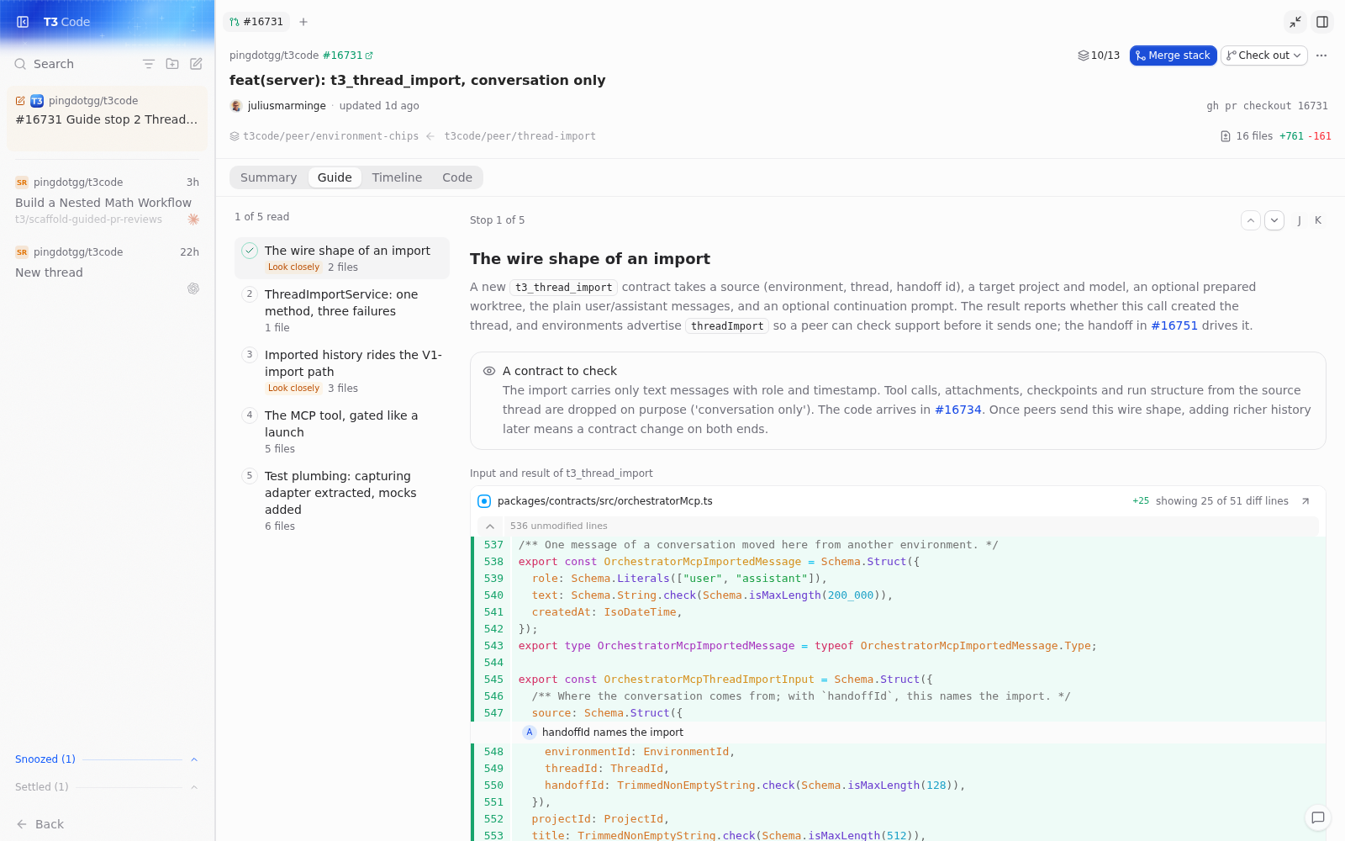Go to next stop with down arrow
Viewport: 1345px width, 841px height.
1274,220
